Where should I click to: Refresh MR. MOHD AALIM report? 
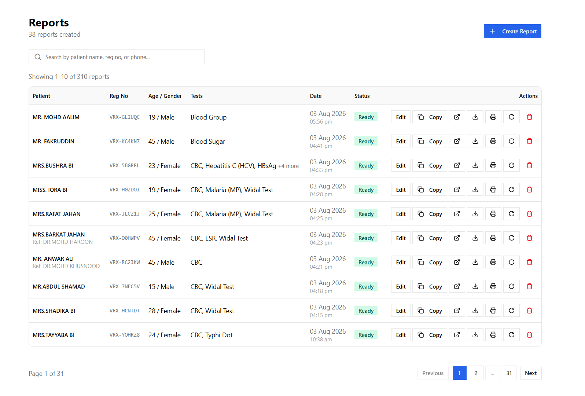click(x=512, y=117)
